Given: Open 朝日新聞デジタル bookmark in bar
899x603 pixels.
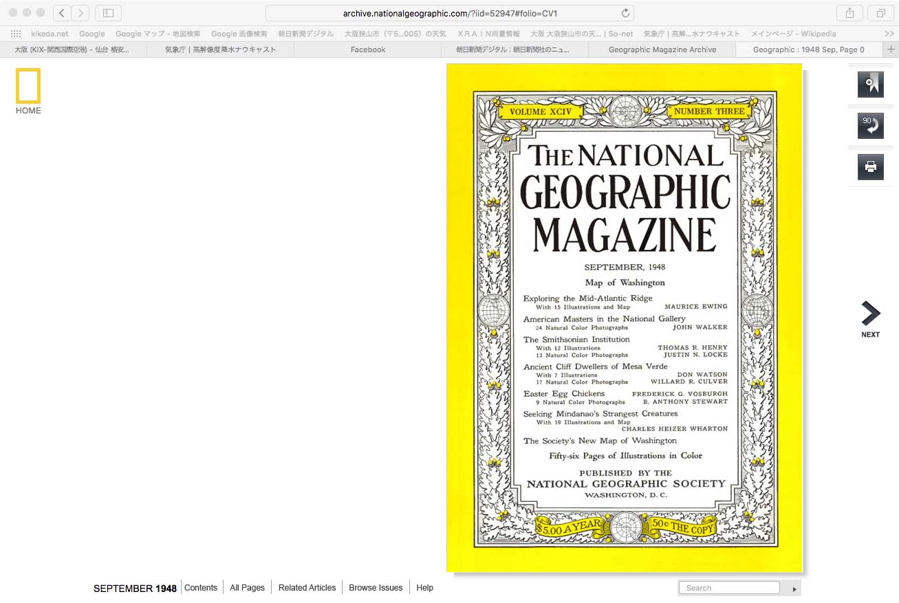Looking at the screenshot, I should (306, 34).
